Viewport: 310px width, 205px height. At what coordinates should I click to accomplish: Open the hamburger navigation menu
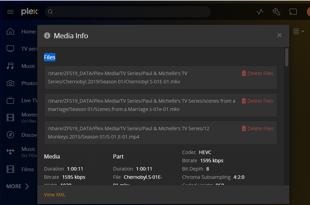(10, 12)
